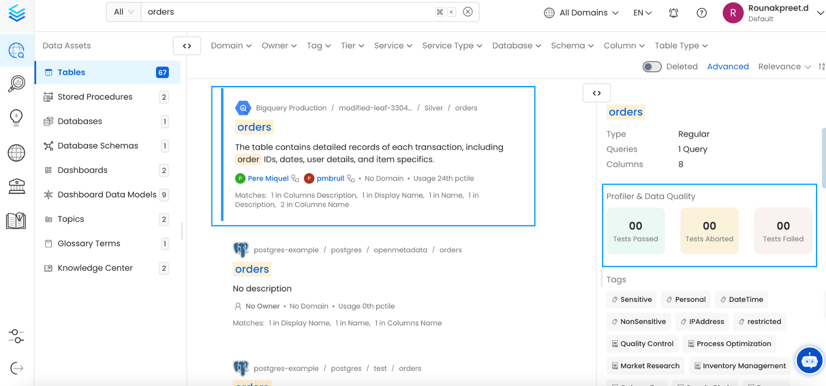Click the globe icon beside All Domains
Viewport: 826px width, 386px height.
click(x=549, y=13)
